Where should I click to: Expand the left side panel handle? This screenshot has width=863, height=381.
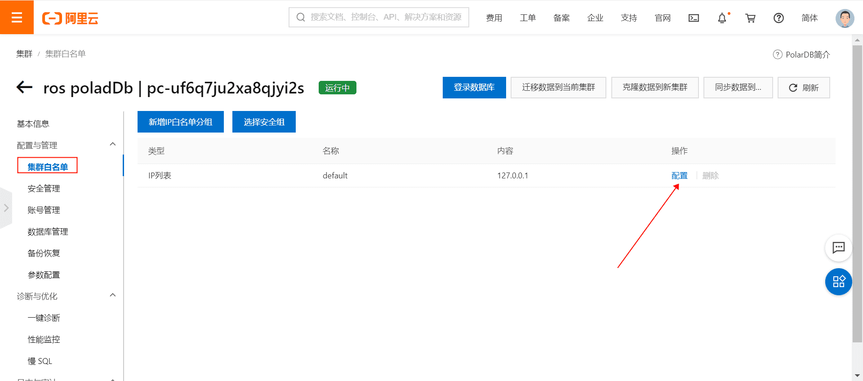pos(6,208)
